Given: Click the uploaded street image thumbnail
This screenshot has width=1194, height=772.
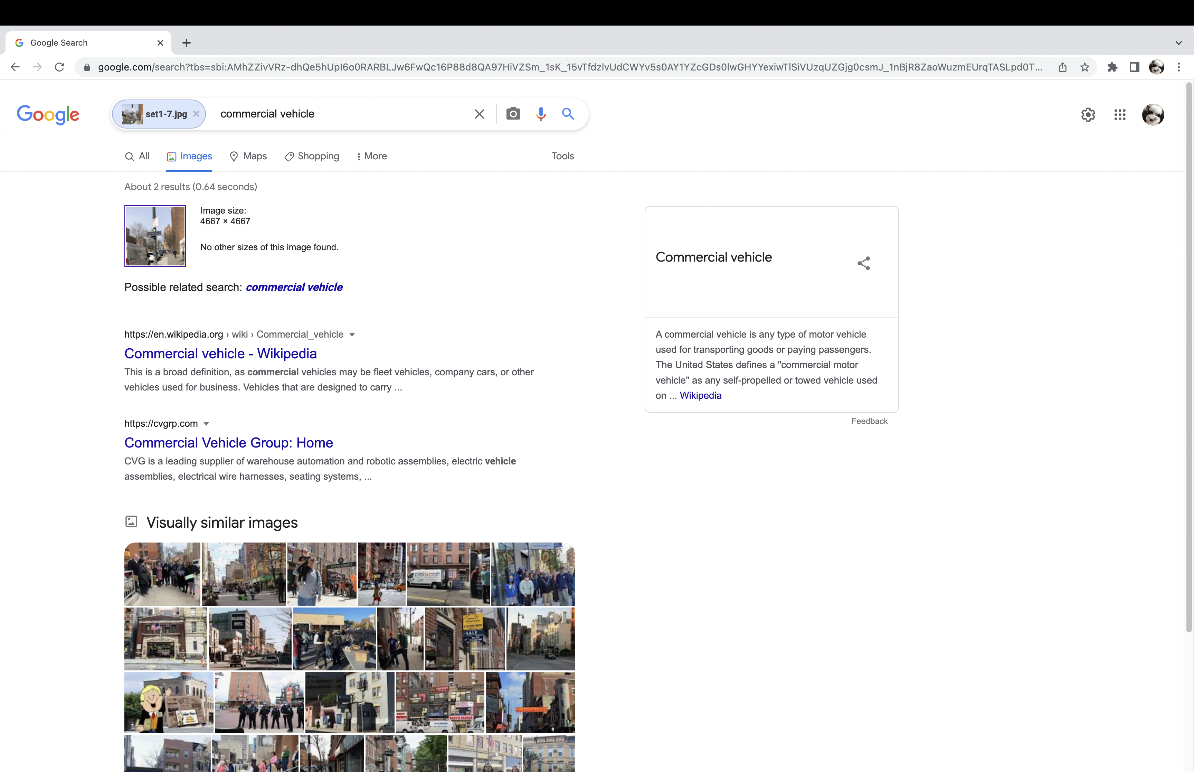Looking at the screenshot, I should (155, 236).
